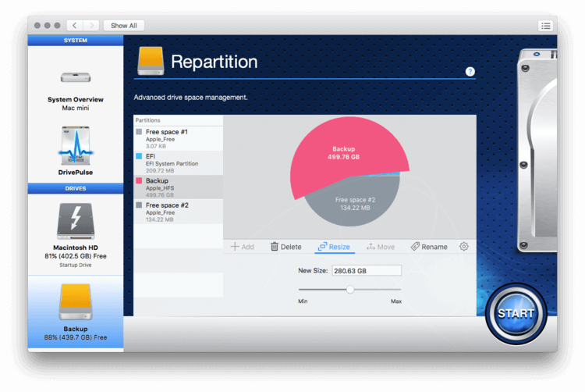Image resolution: width=585 pixels, height=392 pixels.
Task: Select the Rename partition tool
Action: coord(429,247)
